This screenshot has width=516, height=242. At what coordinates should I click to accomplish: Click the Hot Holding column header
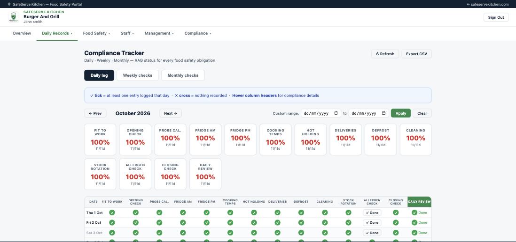coord(254,202)
